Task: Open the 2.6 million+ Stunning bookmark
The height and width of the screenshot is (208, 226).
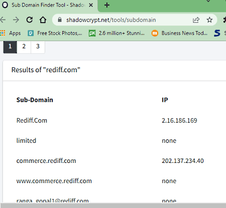Action: click(117, 33)
